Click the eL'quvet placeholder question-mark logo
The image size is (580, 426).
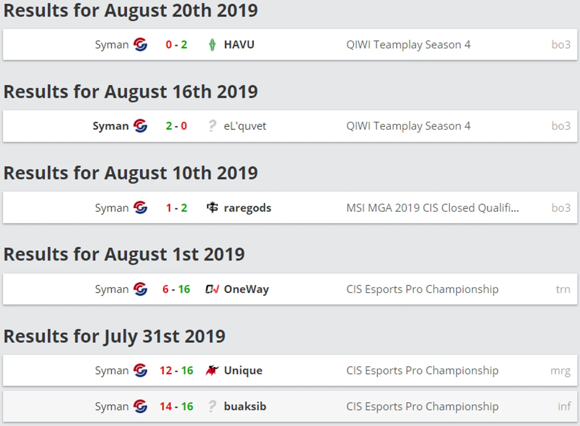point(212,126)
